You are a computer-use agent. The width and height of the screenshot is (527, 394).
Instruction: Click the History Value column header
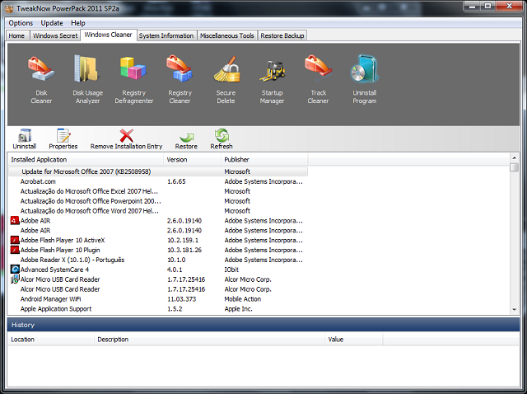coord(354,340)
